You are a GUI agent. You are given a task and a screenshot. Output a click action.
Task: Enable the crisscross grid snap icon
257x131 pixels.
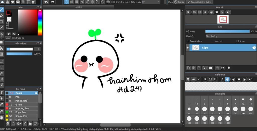[x=77, y=2]
